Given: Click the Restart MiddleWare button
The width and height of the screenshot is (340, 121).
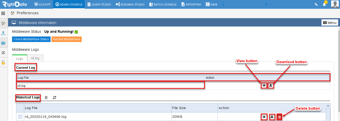Looking at the screenshot, I should pyautogui.click(x=67, y=39).
